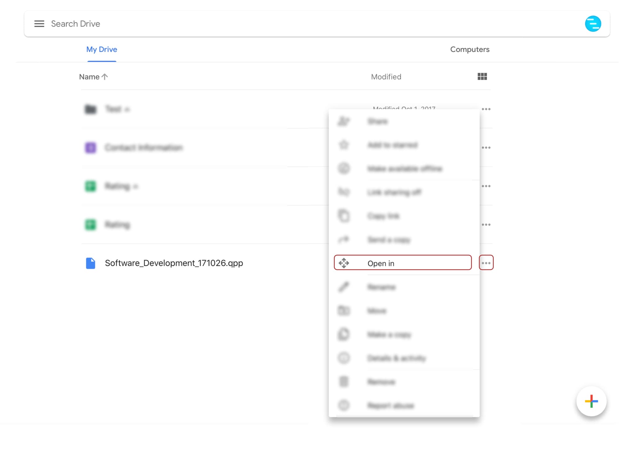Open the more options dots for the first green sheet

(486, 186)
